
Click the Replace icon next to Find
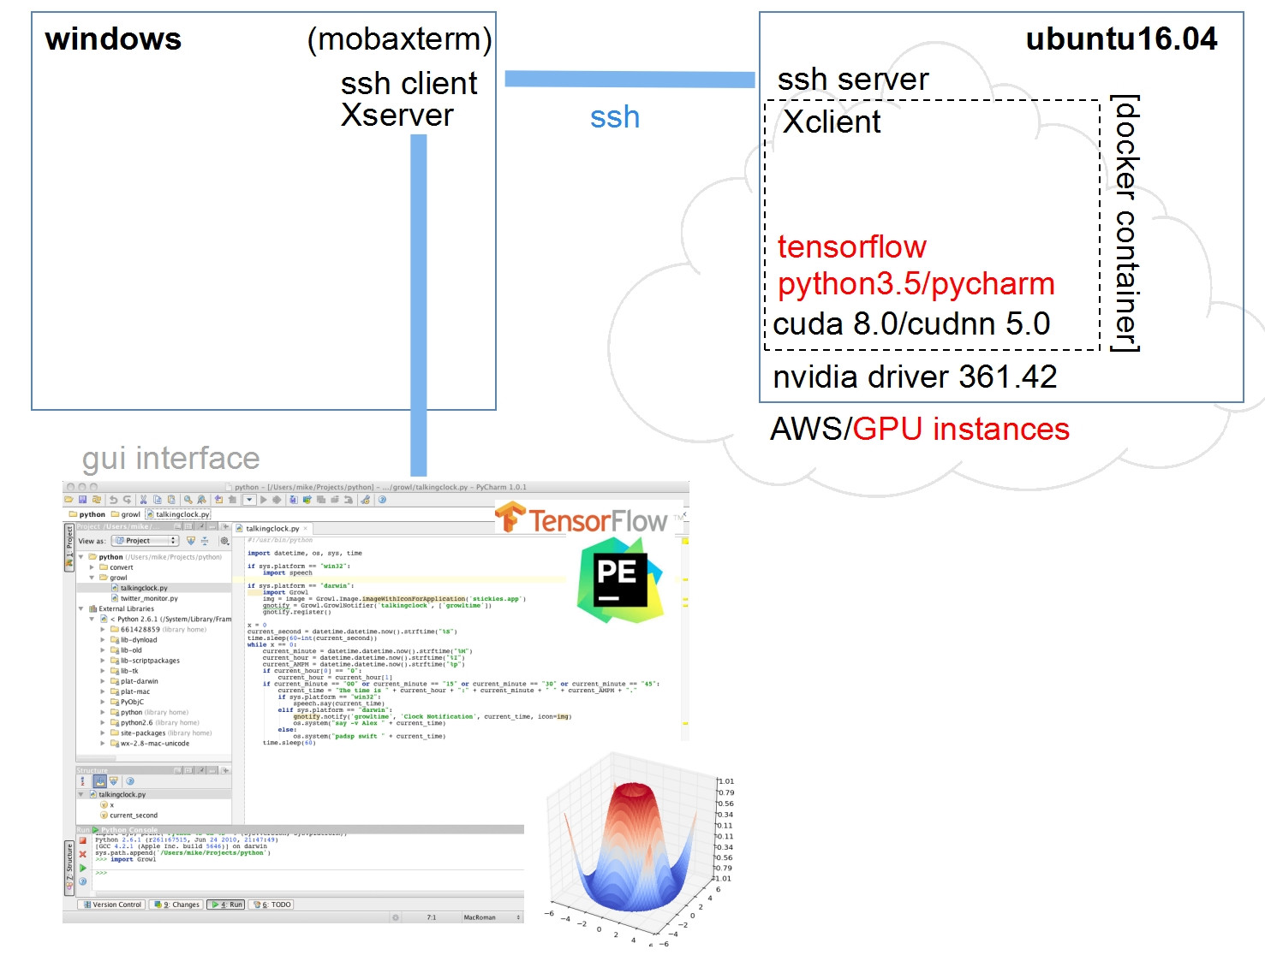pos(201,500)
